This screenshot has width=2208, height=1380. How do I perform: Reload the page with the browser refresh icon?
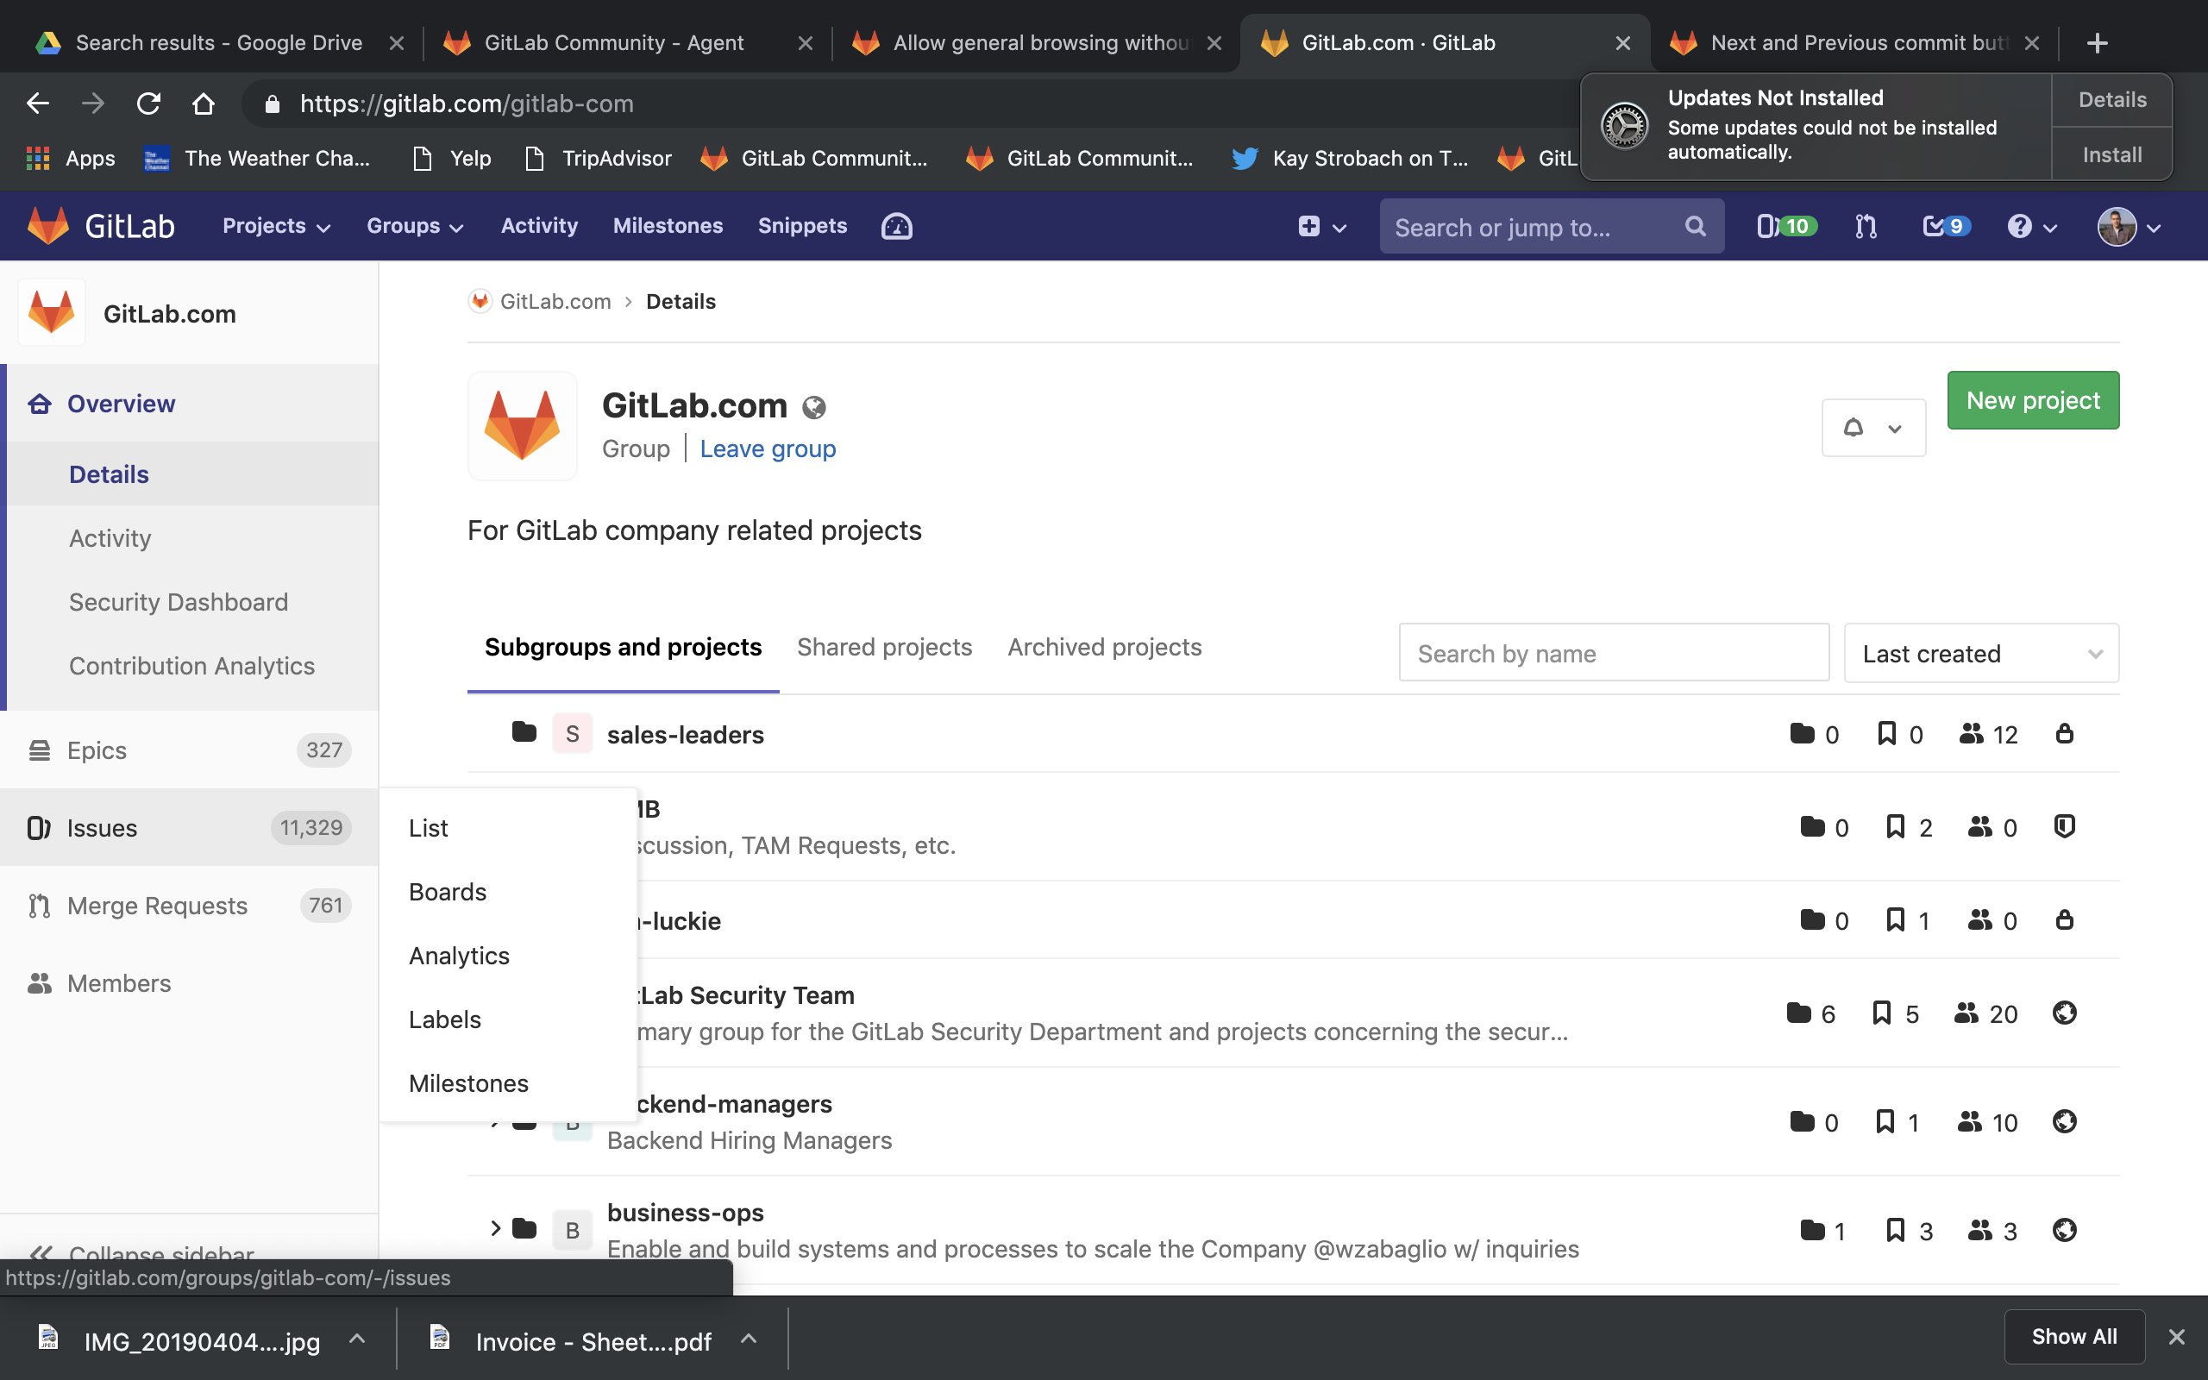click(148, 103)
